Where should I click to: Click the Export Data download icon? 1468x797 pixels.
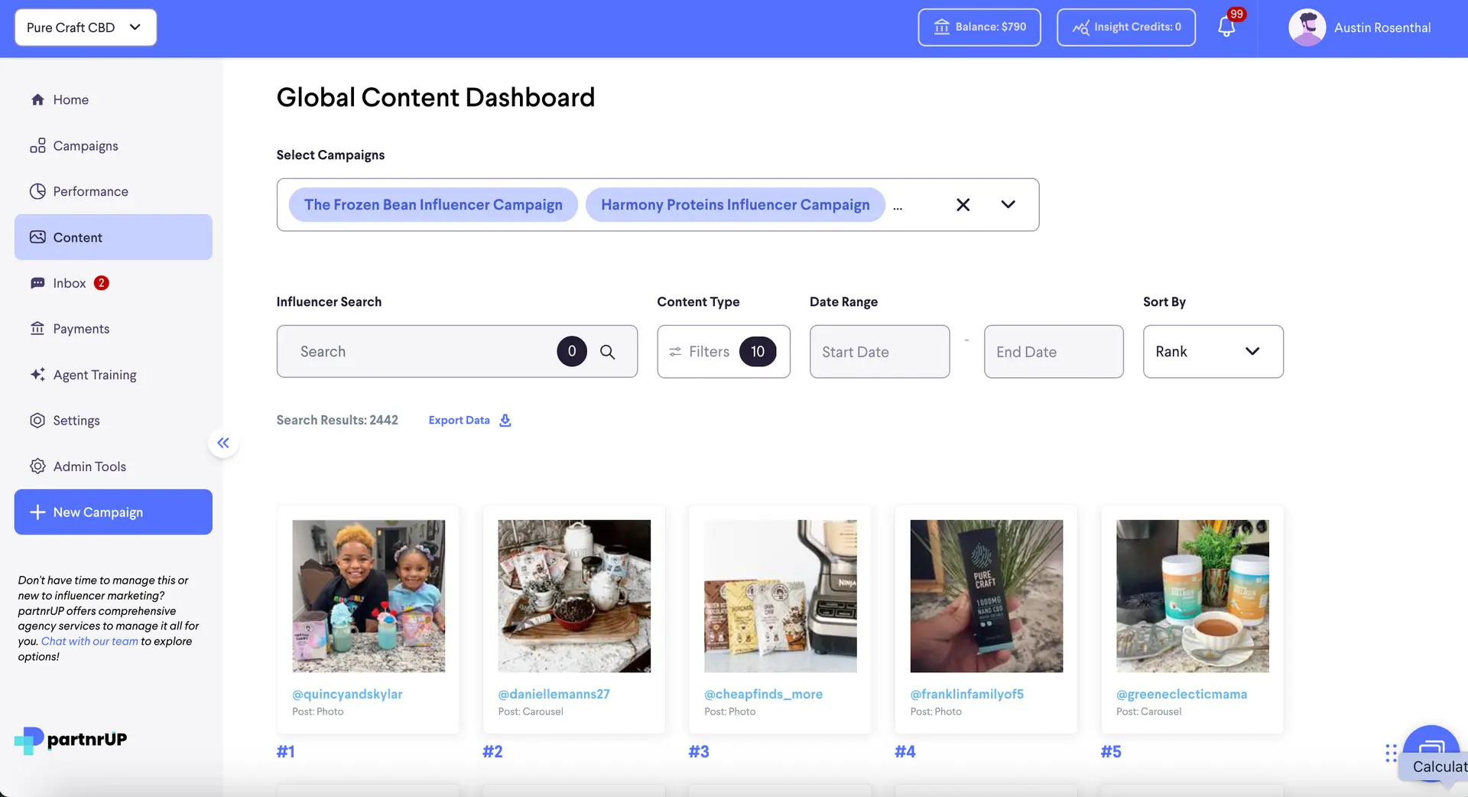coord(505,420)
